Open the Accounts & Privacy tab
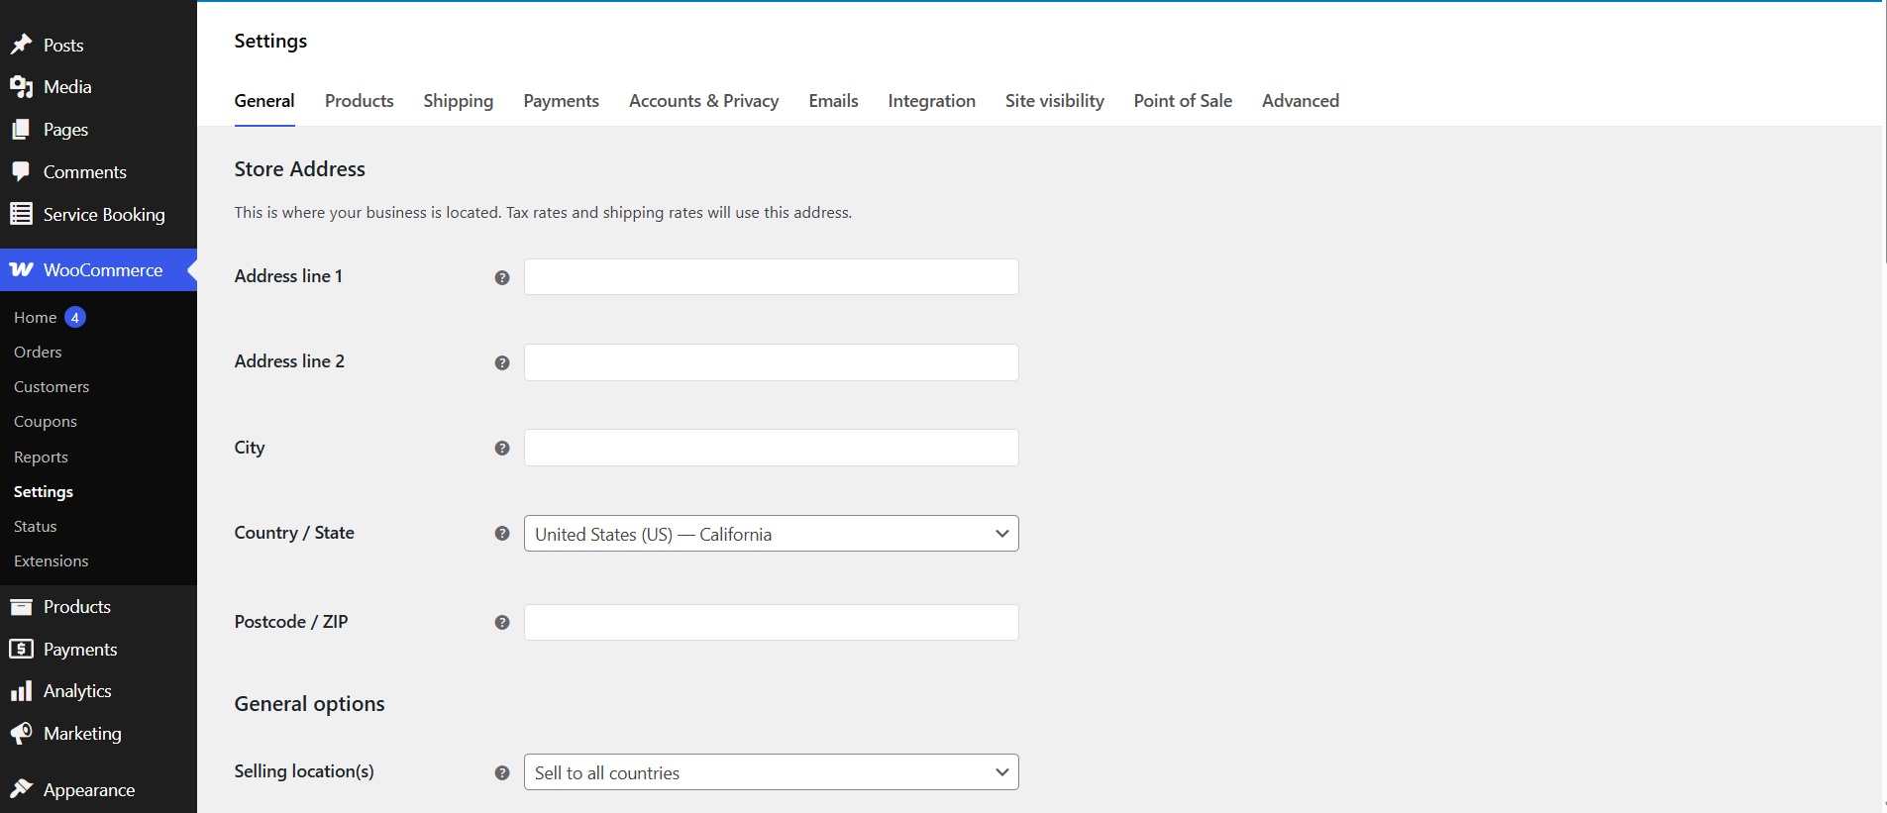Screen dimensions: 1887x813 [x=703, y=101]
